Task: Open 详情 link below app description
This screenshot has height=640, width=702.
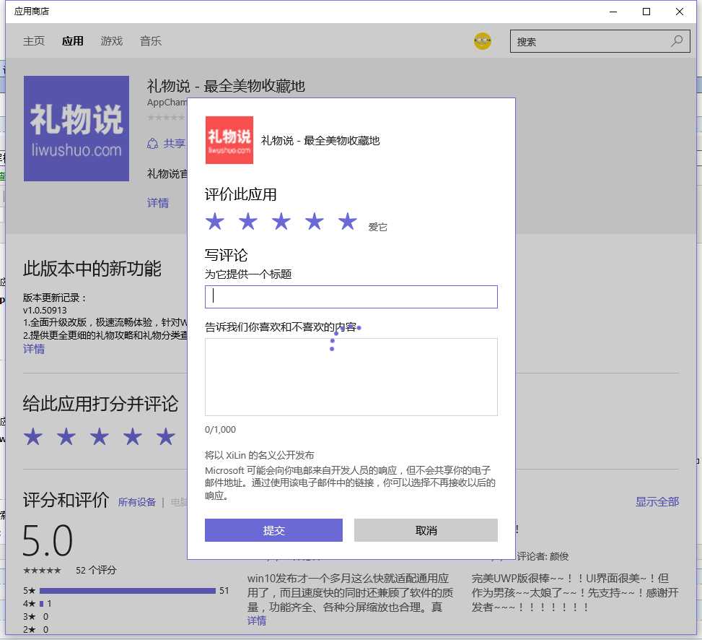Action: (x=157, y=203)
